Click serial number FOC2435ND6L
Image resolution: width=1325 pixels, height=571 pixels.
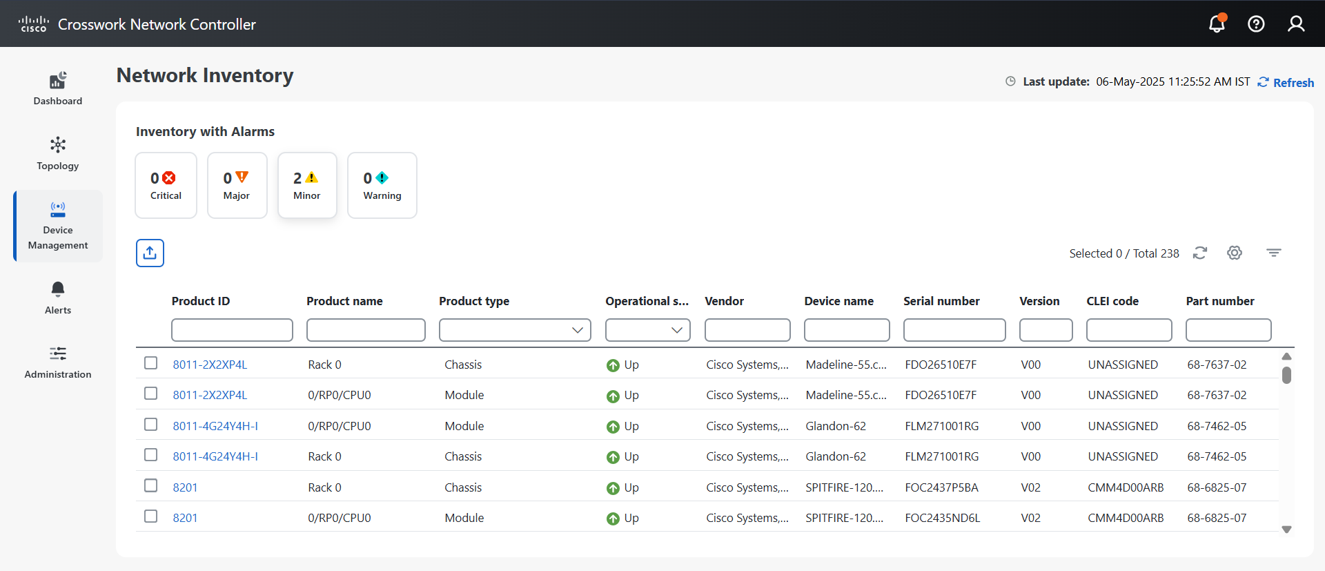[x=942, y=518]
